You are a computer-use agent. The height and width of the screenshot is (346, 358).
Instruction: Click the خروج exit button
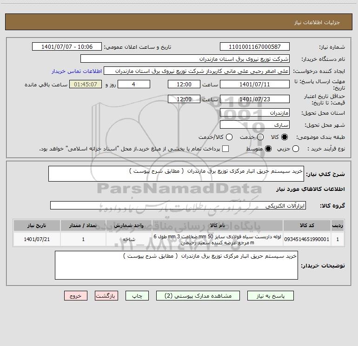(x=76, y=295)
